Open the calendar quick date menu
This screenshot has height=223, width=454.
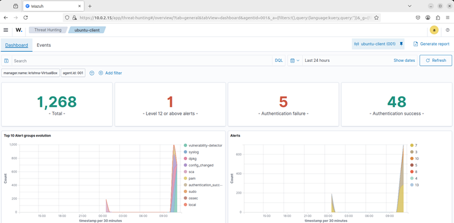click(x=295, y=61)
